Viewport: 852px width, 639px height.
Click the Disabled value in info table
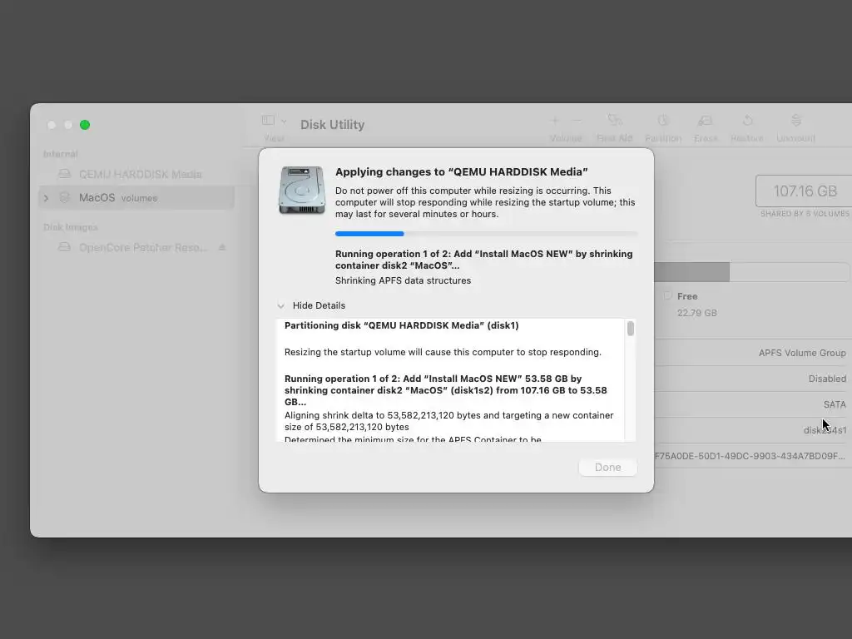point(827,379)
